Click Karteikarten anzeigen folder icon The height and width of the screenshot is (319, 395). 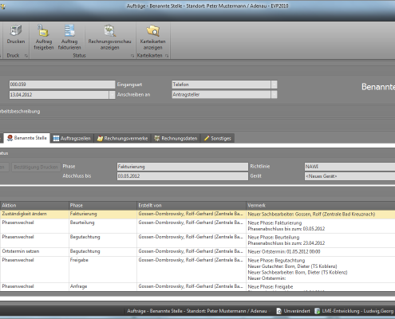(153, 30)
